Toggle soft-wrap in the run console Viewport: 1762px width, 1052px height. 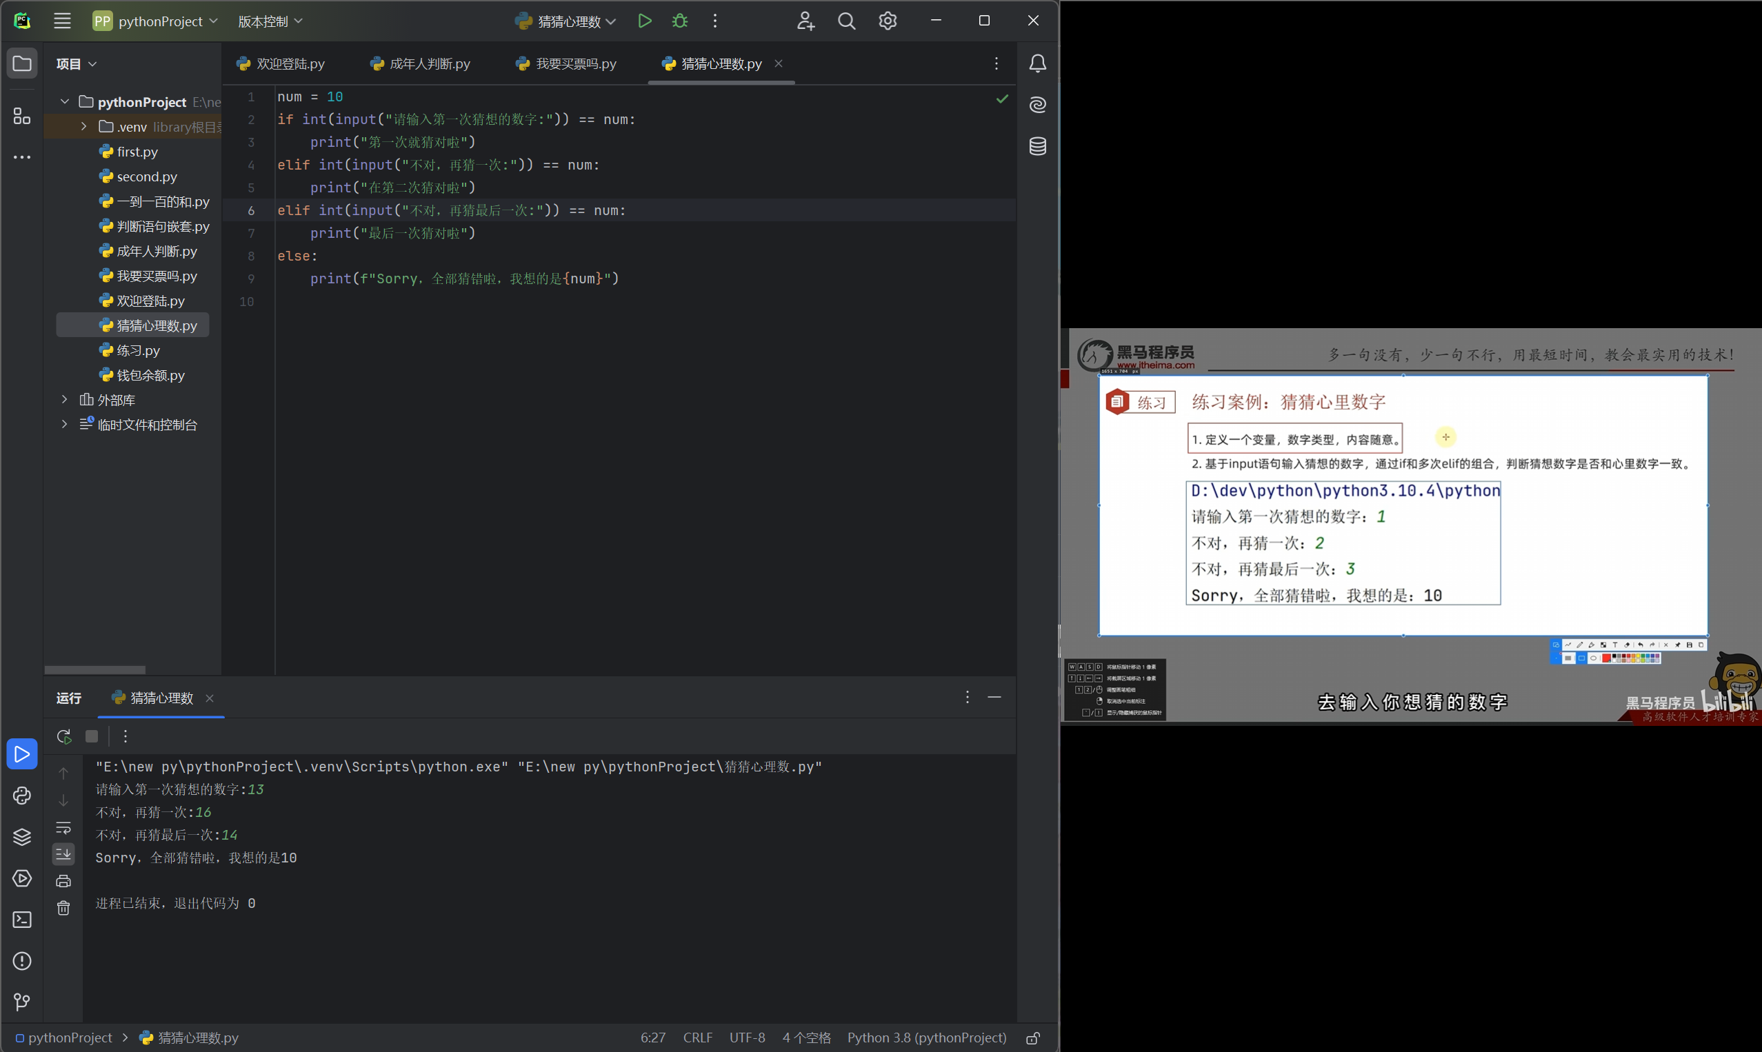[x=64, y=827]
